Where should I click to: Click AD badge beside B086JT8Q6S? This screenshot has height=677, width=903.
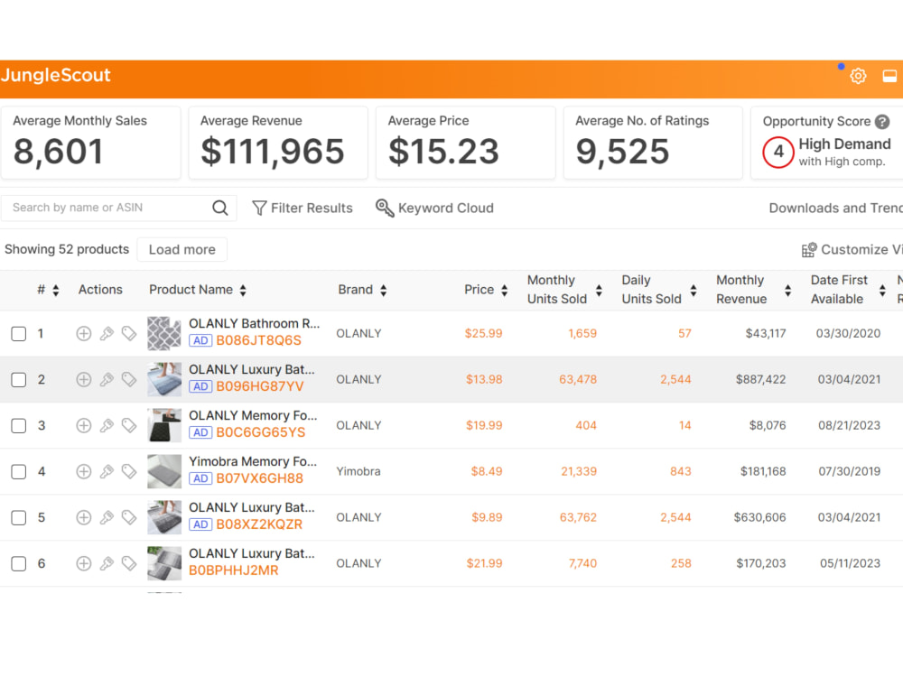[200, 340]
